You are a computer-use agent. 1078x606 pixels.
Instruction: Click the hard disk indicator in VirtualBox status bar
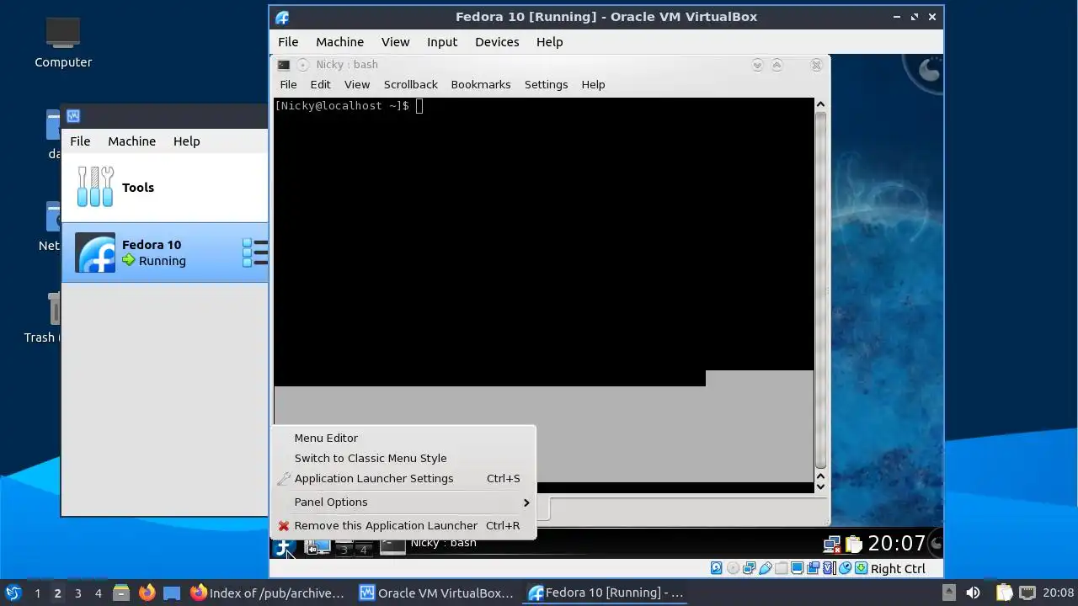[717, 568]
